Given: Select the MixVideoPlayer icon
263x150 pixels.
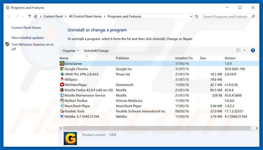Looking at the screenshot, I should point(62,85).
